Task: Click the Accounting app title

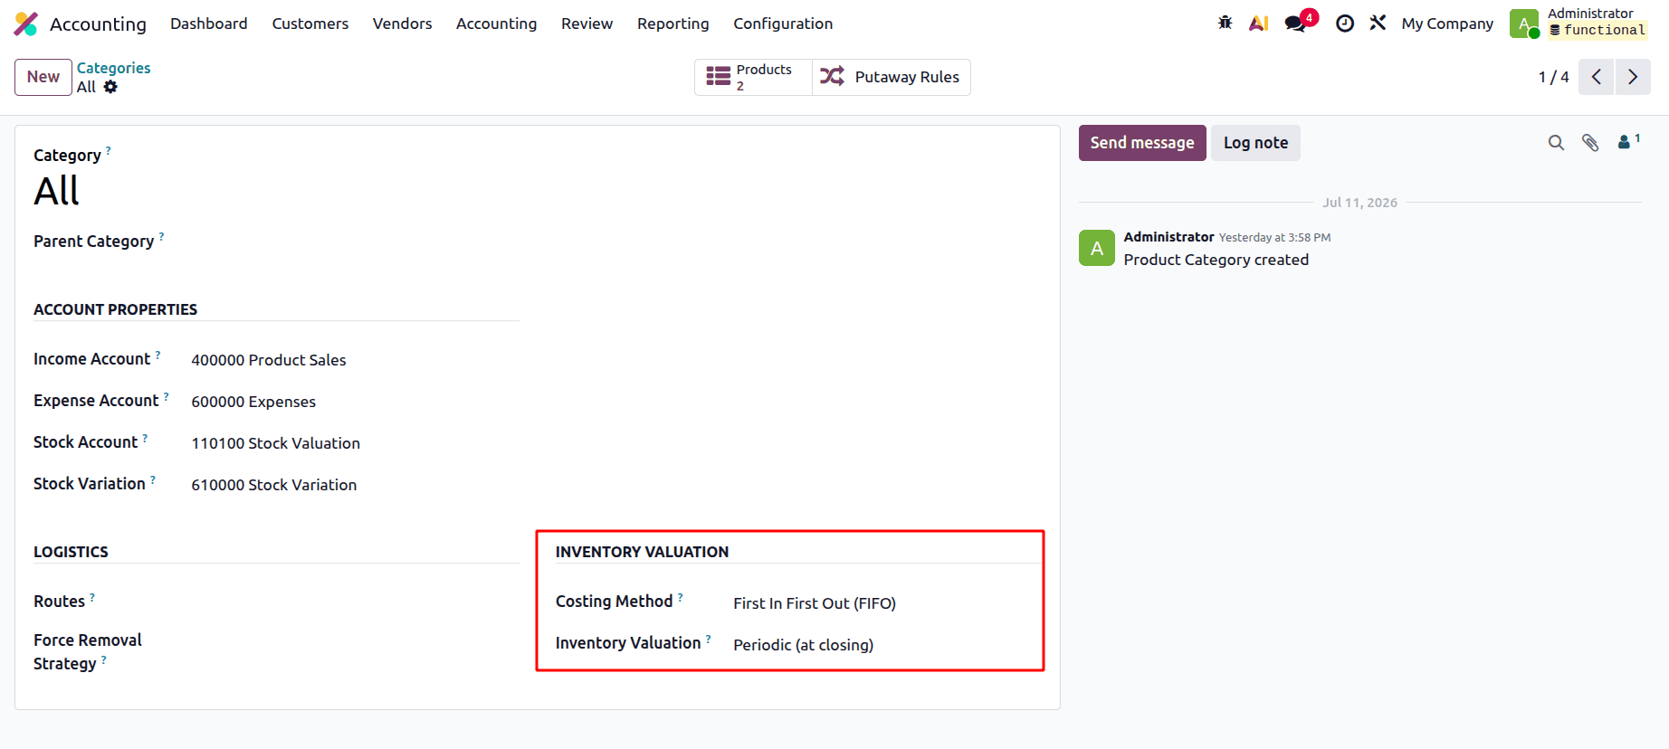Action: click(x=98, y=24)
